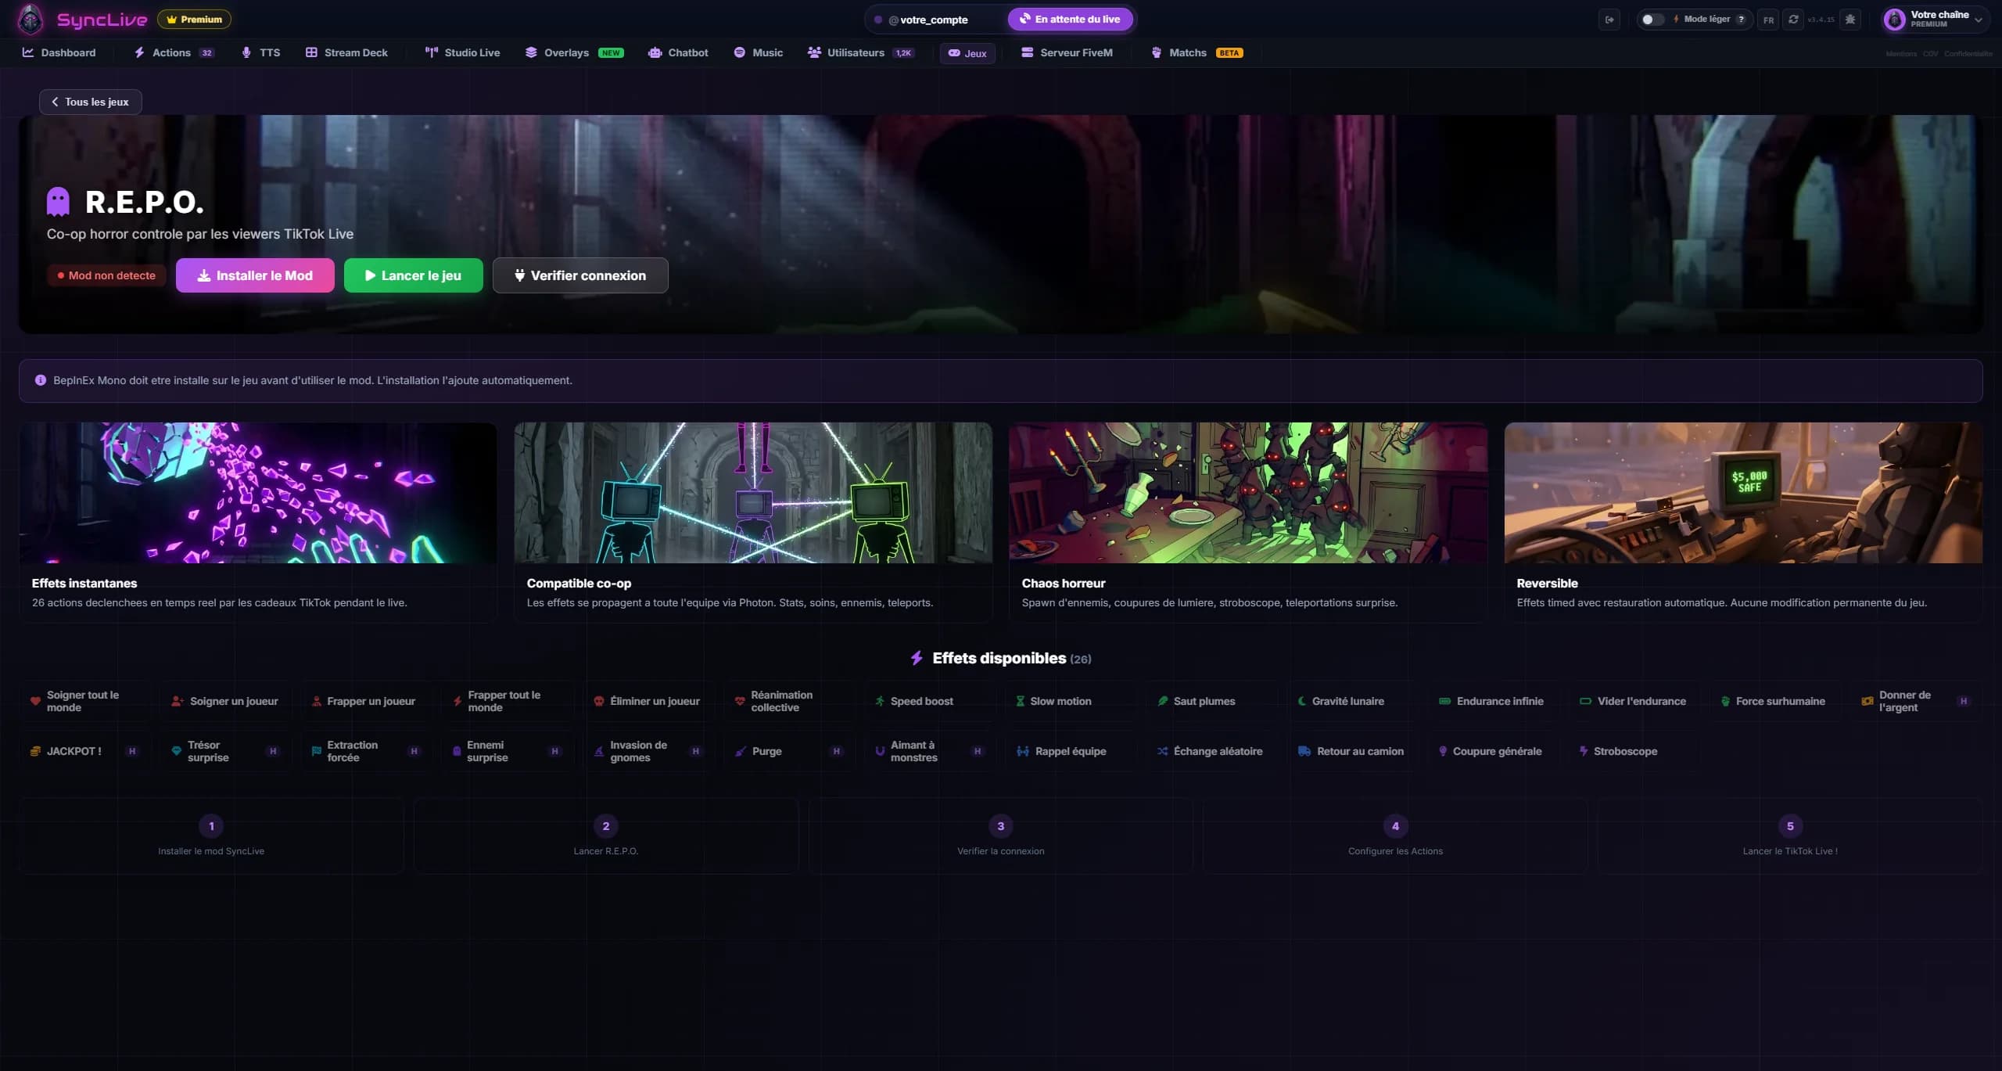Click the Compatible co-op card image
This screenshot has height=1071, width=2002.
coord(753,493)
